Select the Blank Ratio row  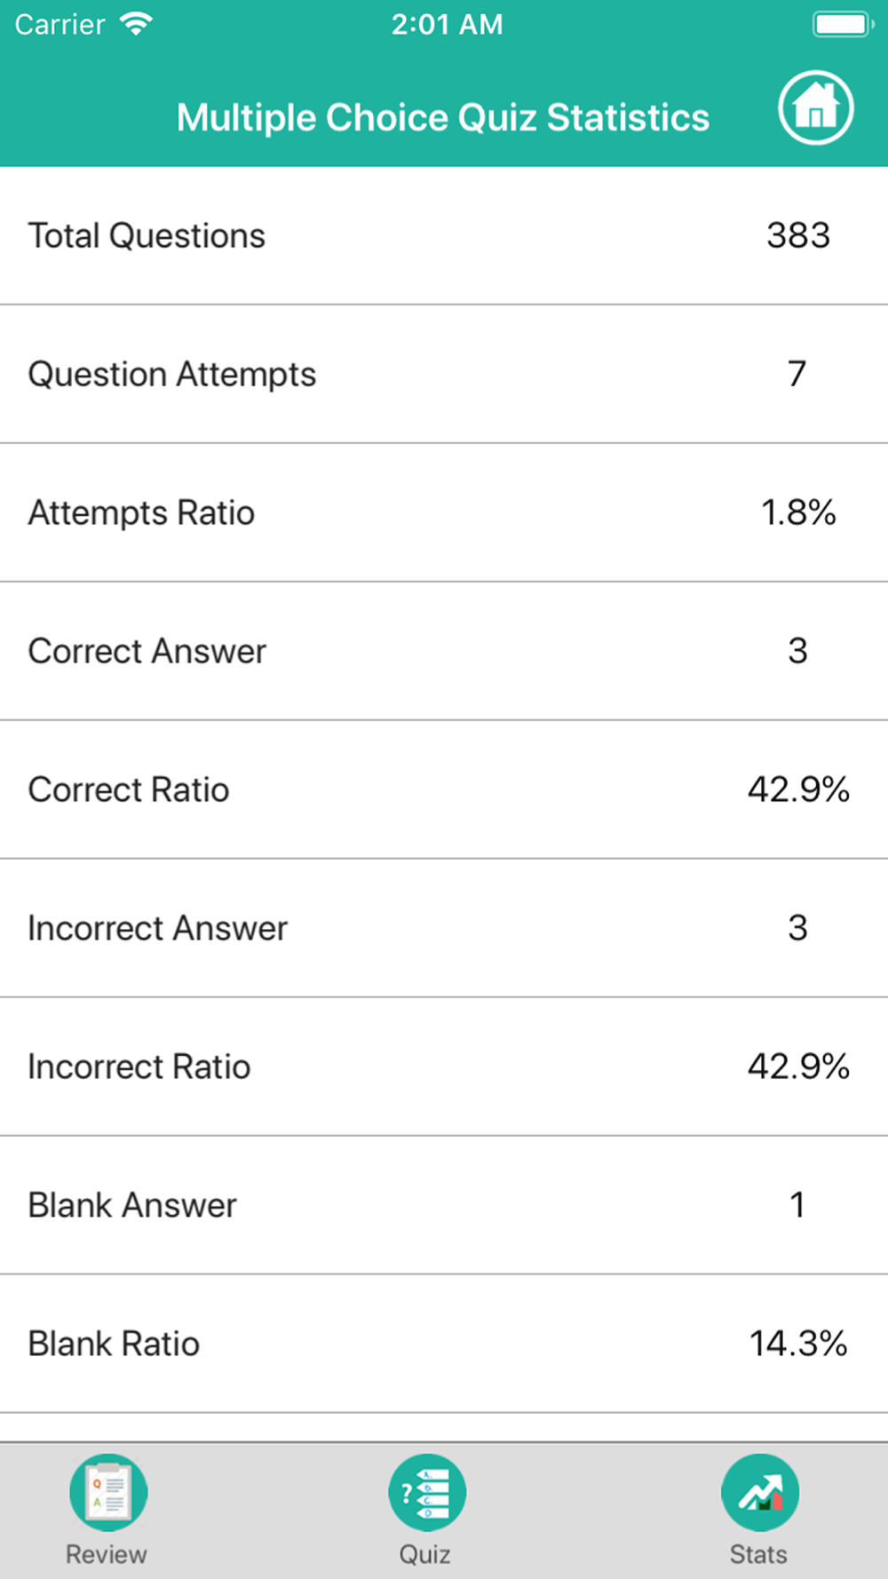pos(444,1344)
